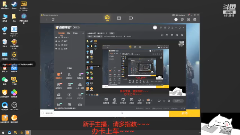Screen dimensions: 240x135
Task: Open the WeGame video camera icon tab
Action: [131, 18]
